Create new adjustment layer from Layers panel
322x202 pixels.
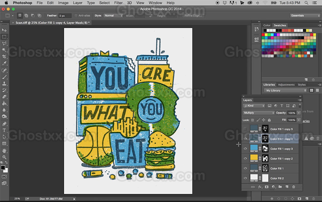[x=273, y=187]
